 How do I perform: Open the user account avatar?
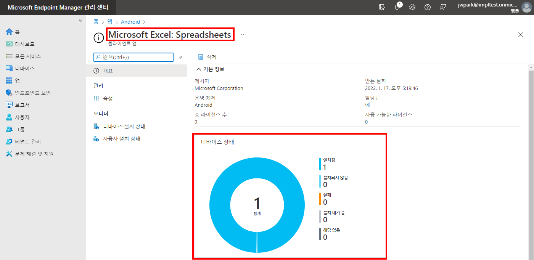click(526, 7)
